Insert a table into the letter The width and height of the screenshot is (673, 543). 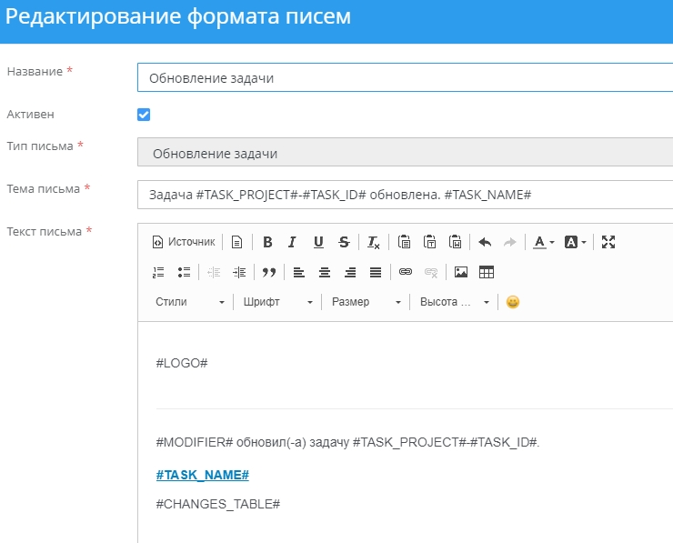coord(487,272)
